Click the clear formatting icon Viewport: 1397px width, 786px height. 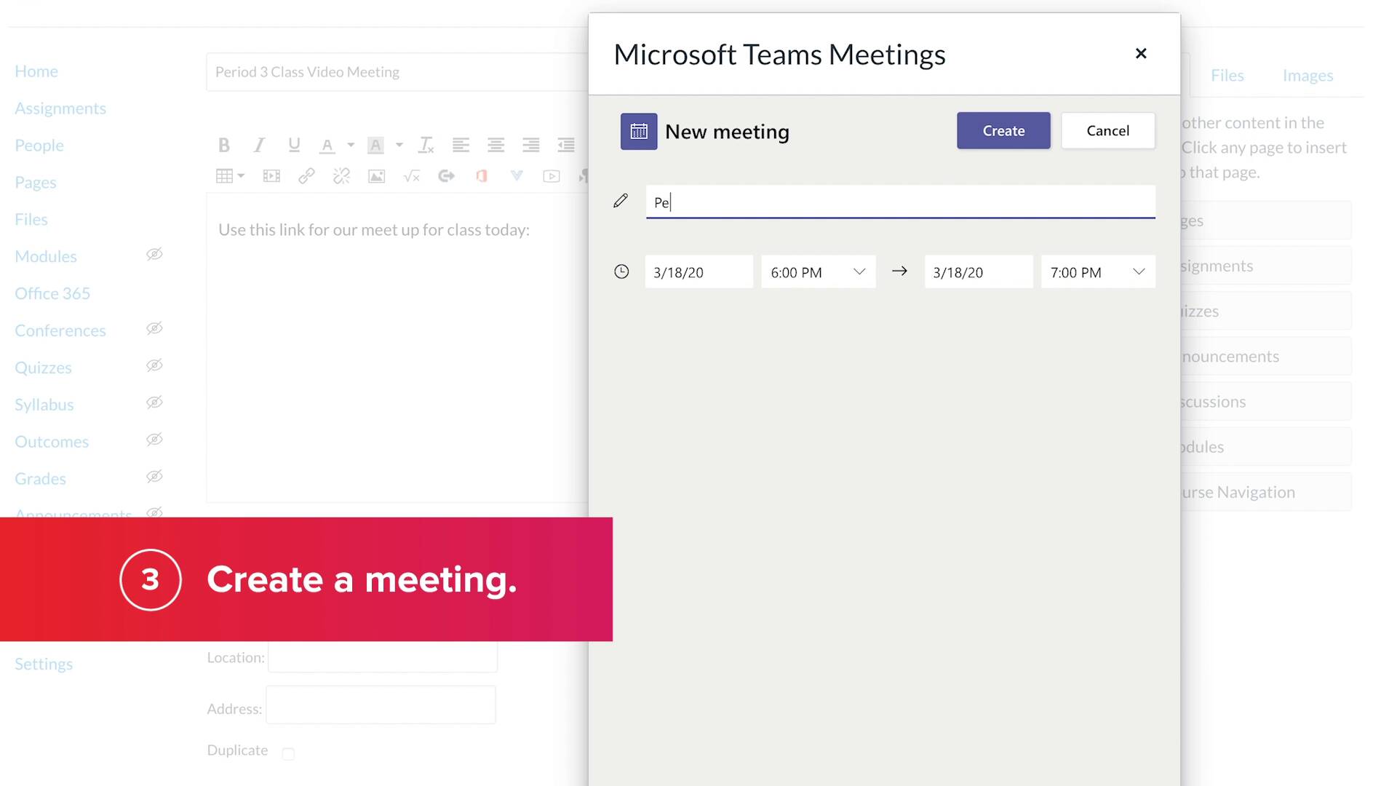click(x=426, y=145)
